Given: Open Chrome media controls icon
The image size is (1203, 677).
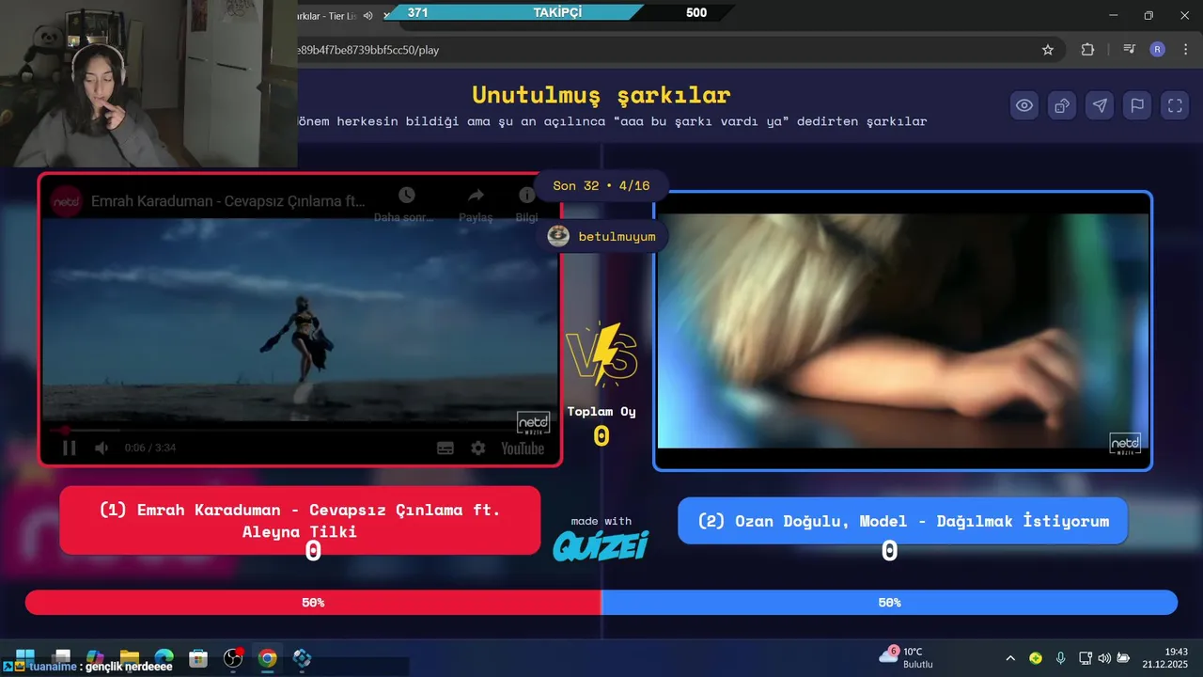Looking at the screenshot, I should pos(1129,50).
